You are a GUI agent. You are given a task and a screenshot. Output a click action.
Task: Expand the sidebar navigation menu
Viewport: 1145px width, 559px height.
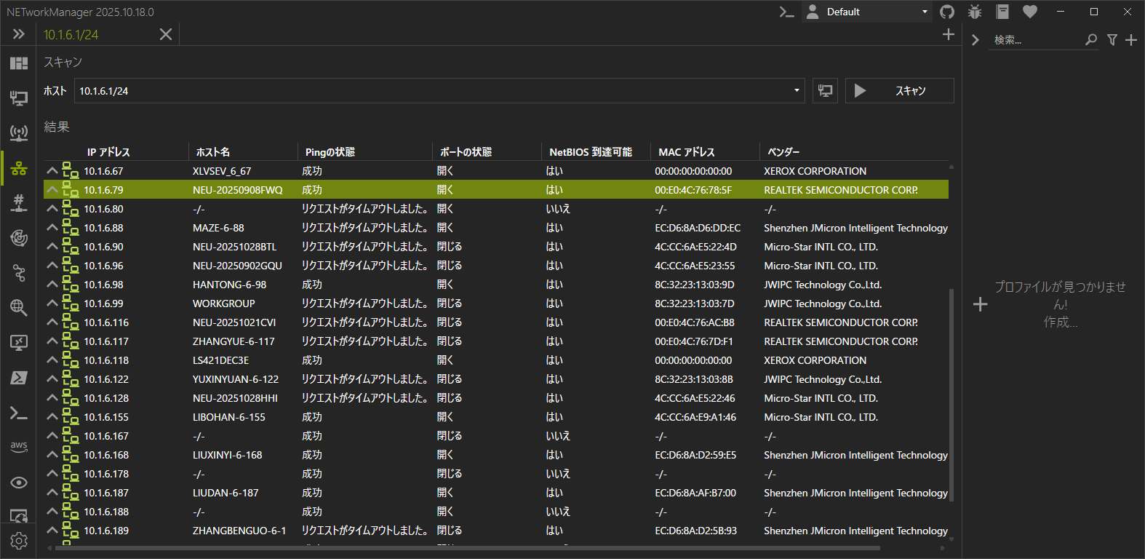coord(19,34)
